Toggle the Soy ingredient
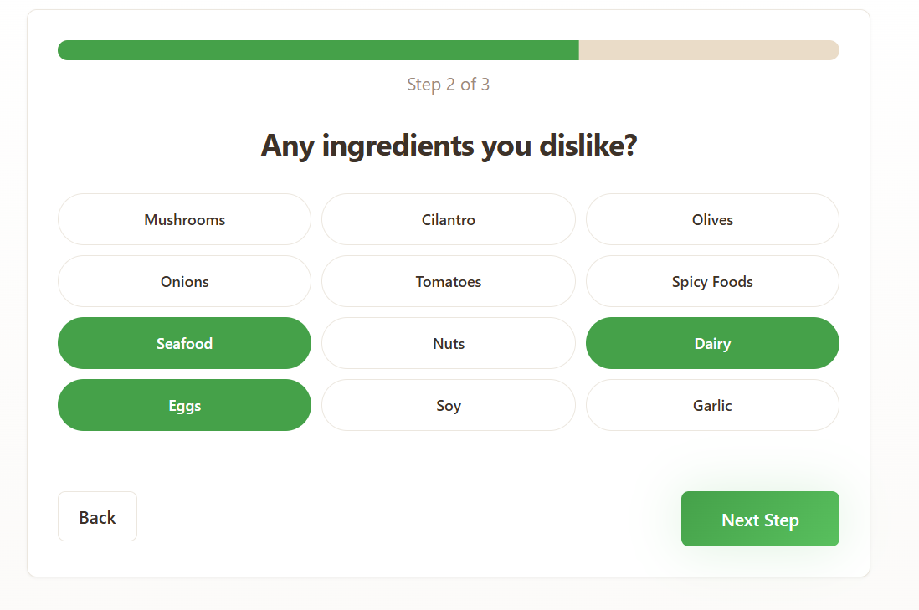Image resolution: width=919 pixels, height=610 pixels. pyautogui.click(x=449, y=405)
